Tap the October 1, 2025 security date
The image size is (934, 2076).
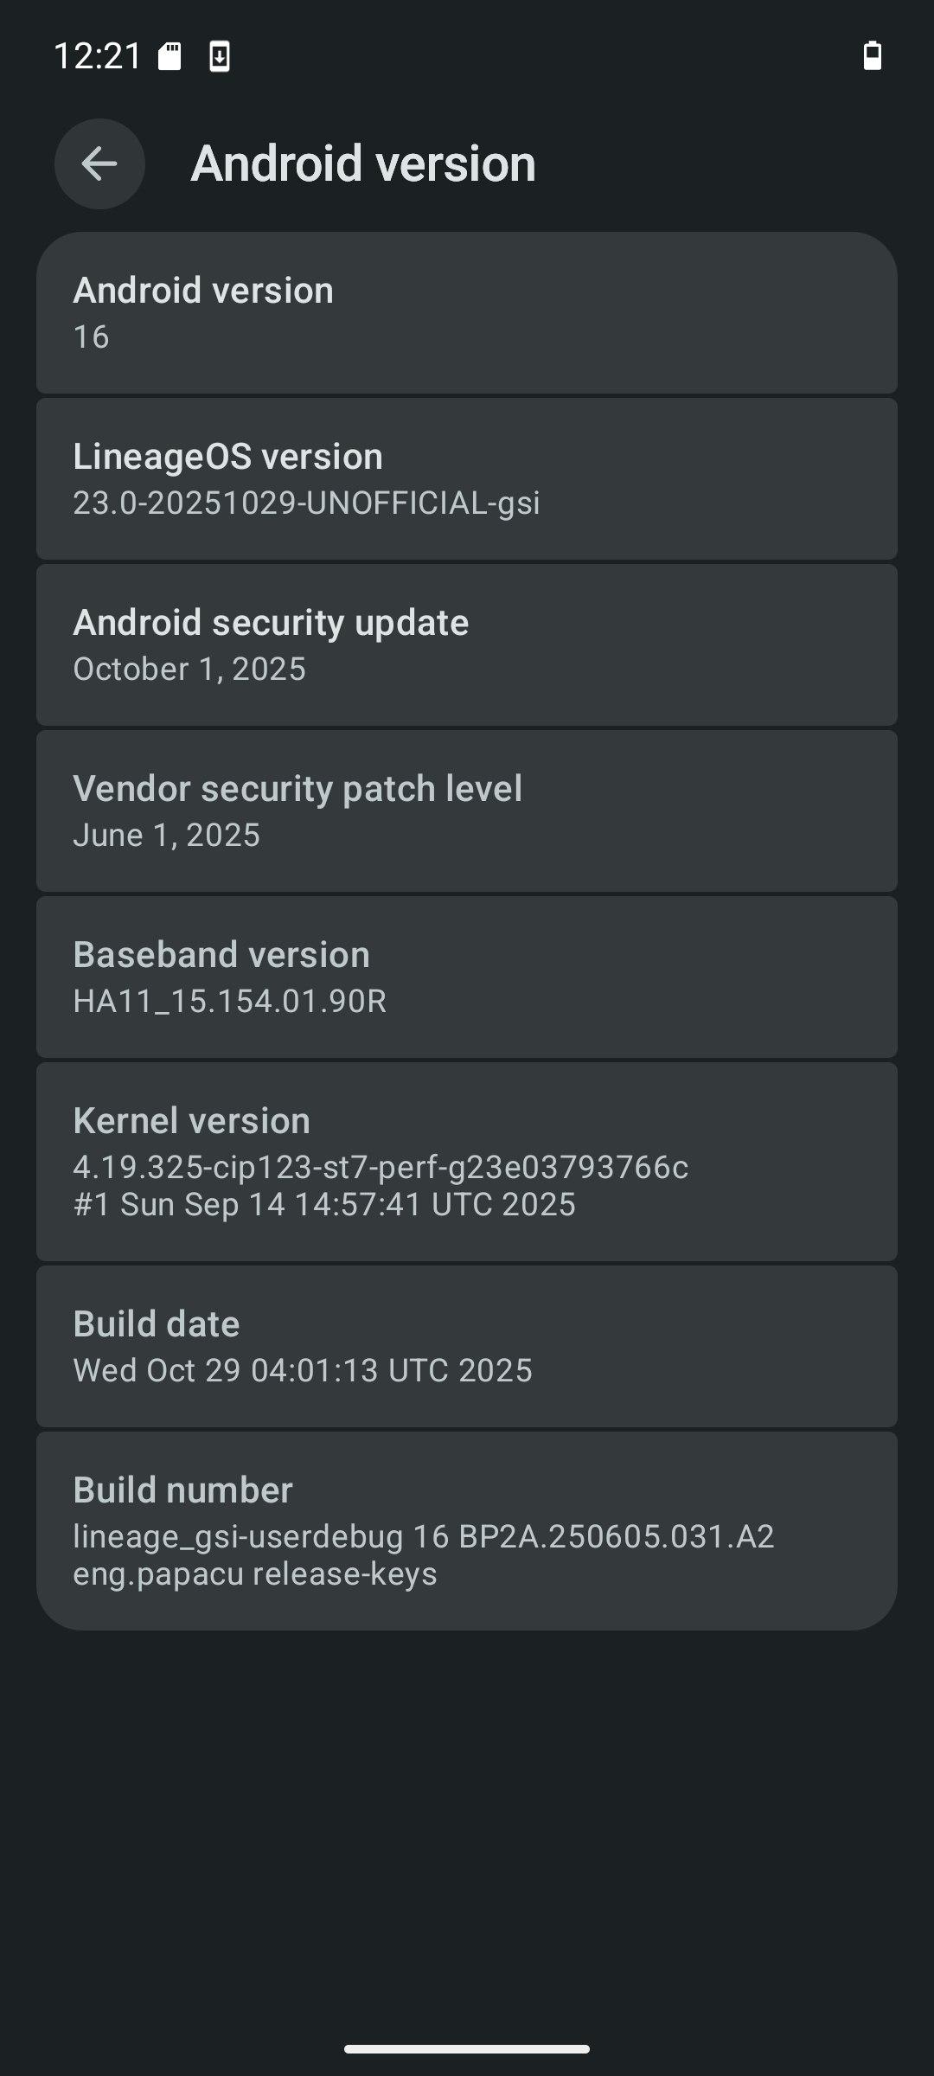(x=189, y=670)
